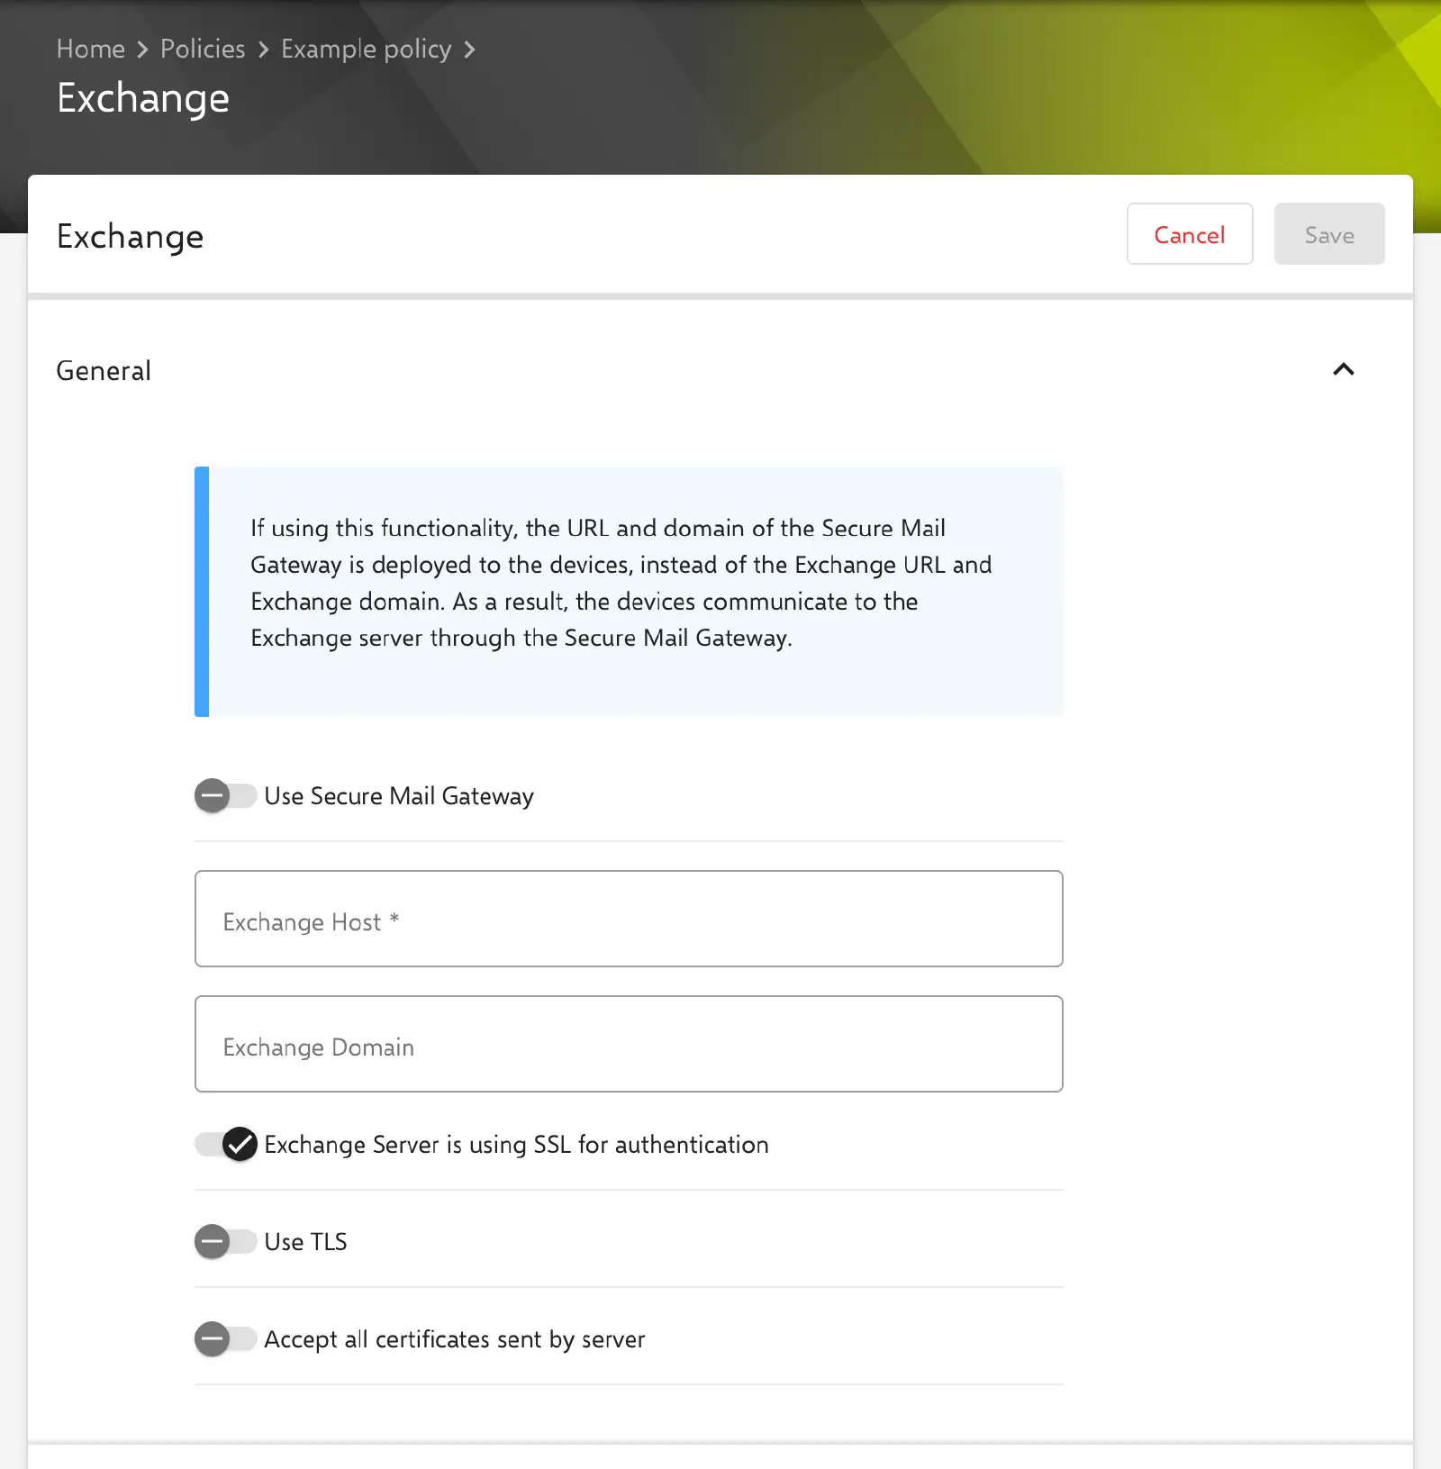
Task: Click the Save button
Action: pos(1329,234)
